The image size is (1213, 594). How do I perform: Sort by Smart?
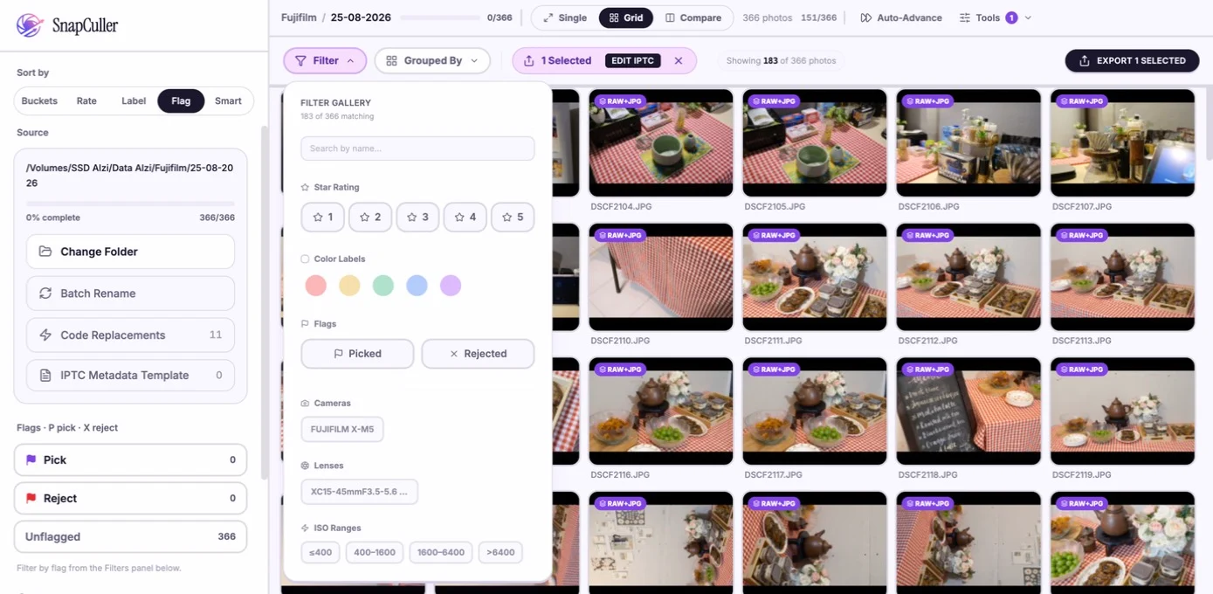pyautogui.click(x=228, y=101)
